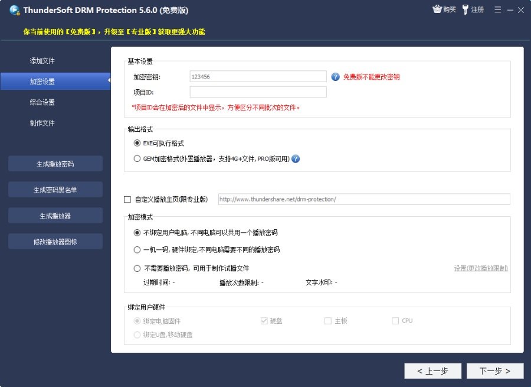Image resolution: width=531 pixels, height=387 pixels.
Task: Enable 自定义播放主页 checkbox
Action: tap(127, 200)
